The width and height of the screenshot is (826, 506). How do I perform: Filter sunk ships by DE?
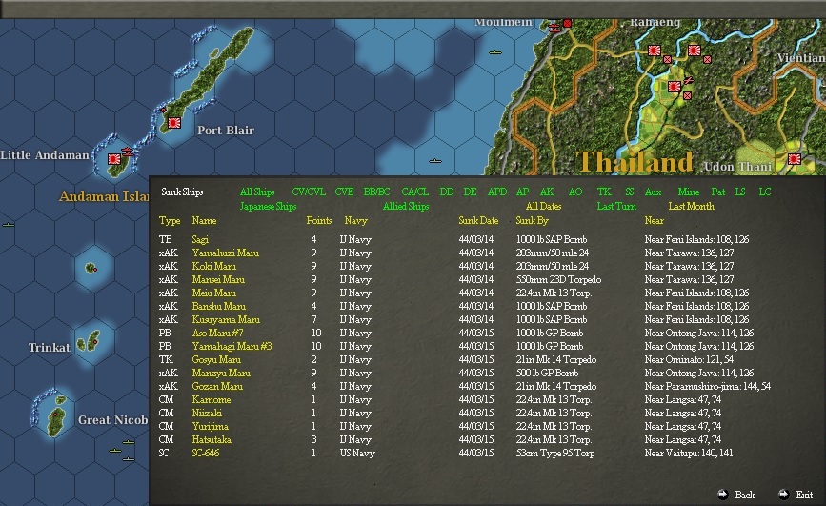click(x=470, y=192)
